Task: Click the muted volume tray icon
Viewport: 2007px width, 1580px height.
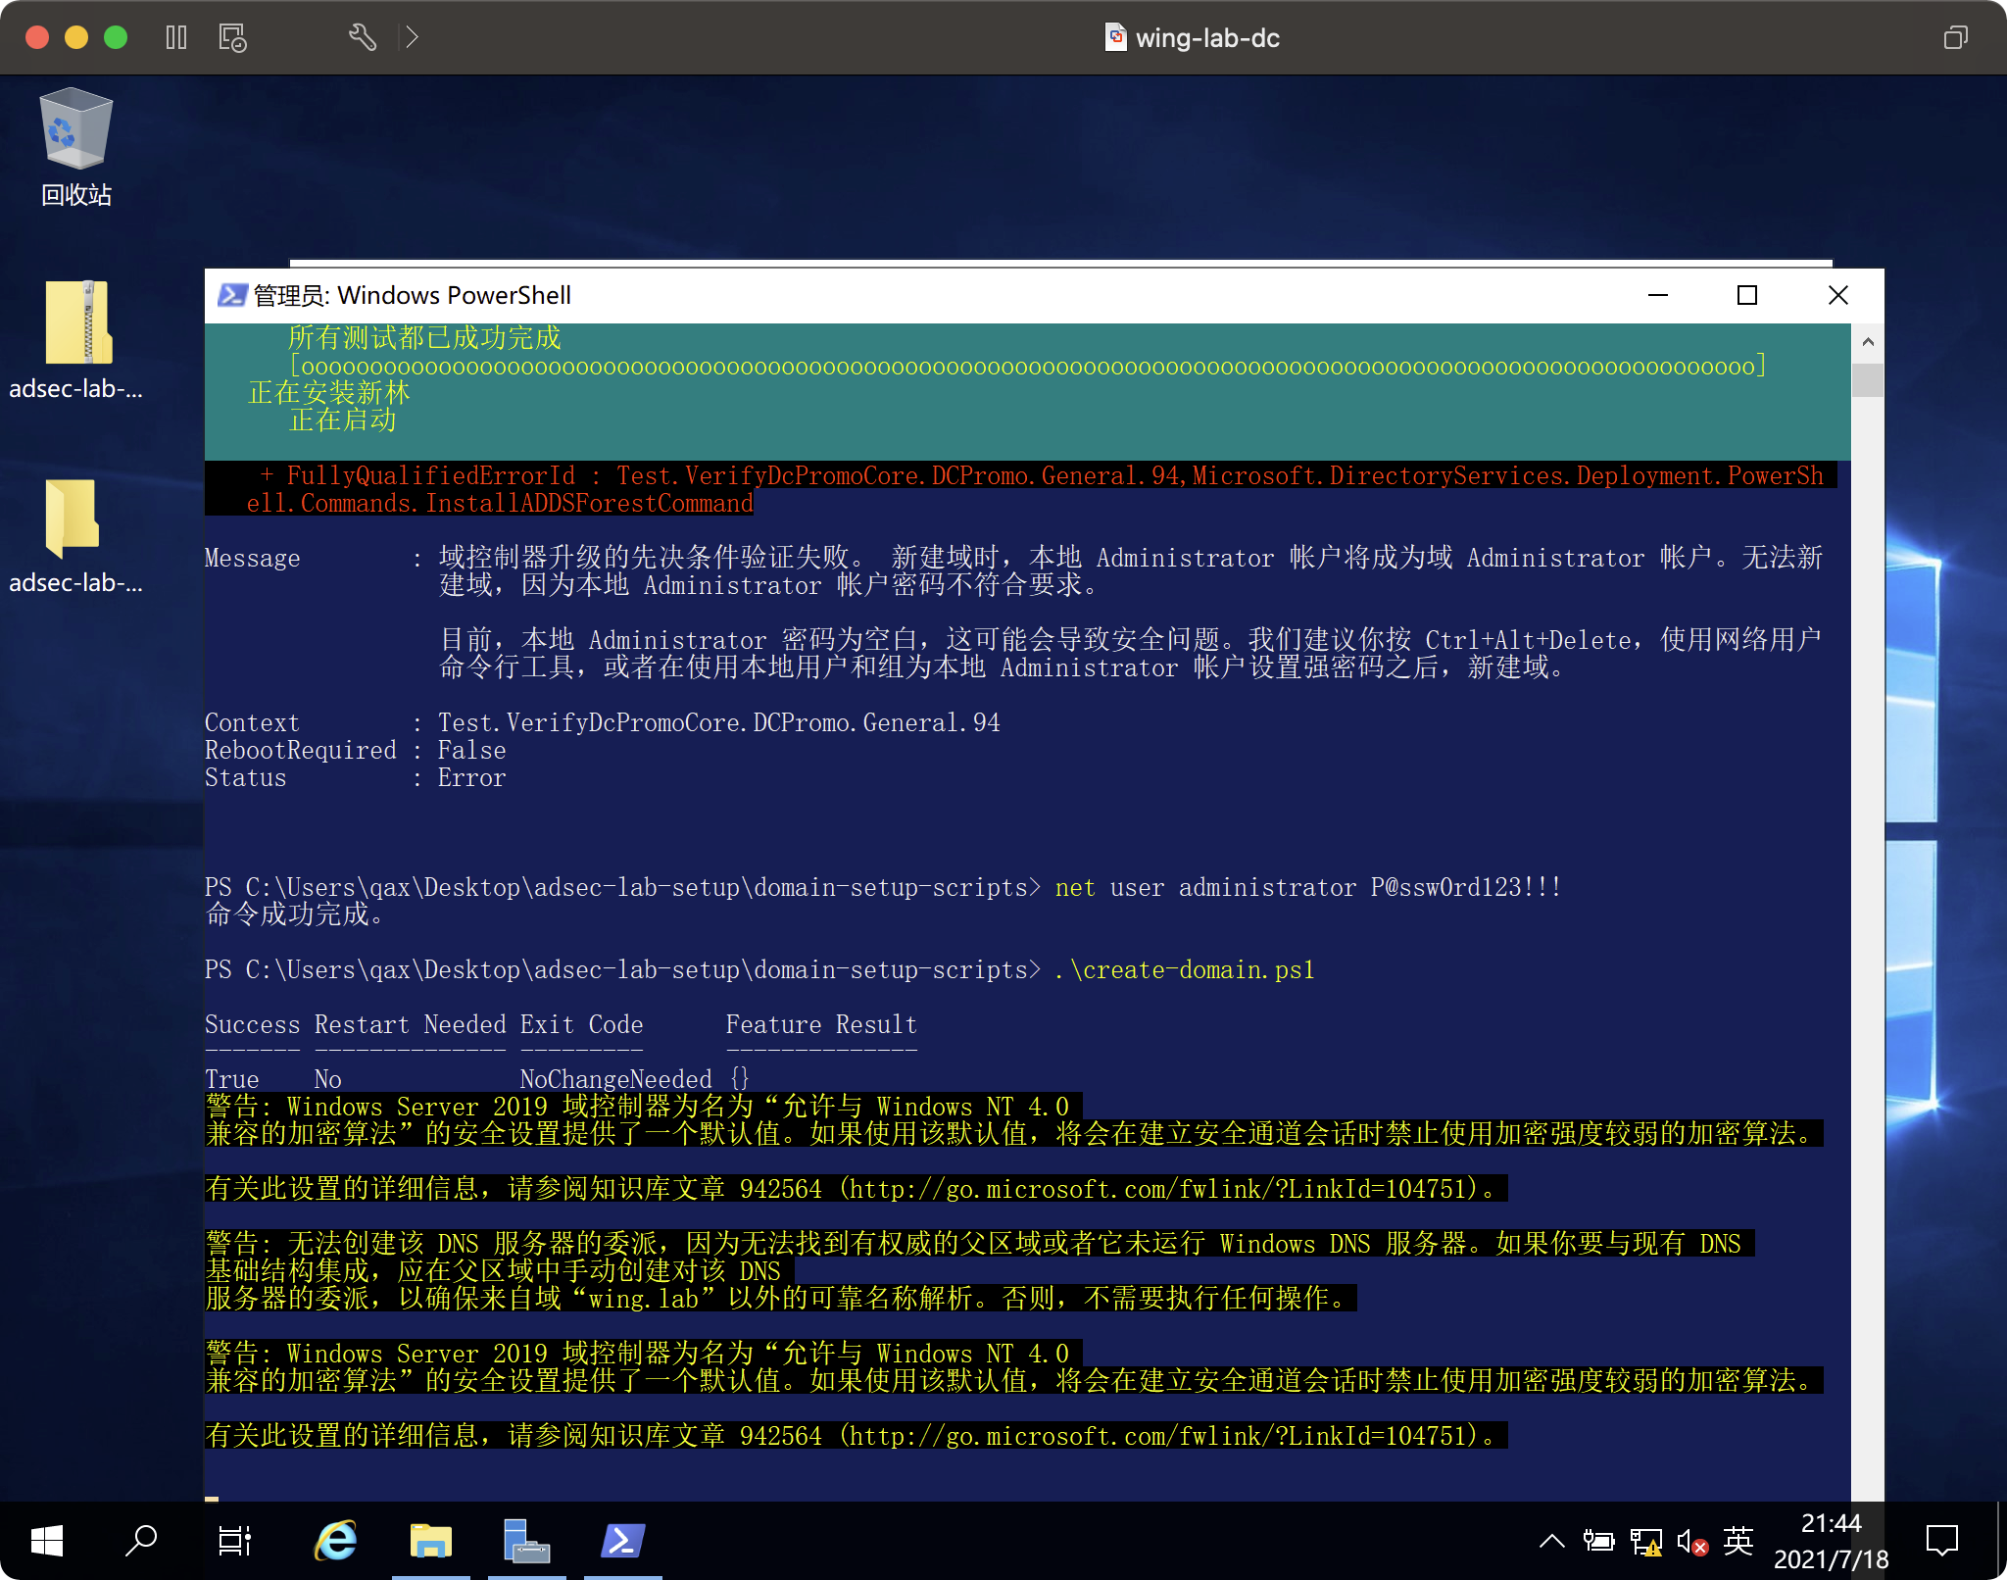Action: coord(1692,1542)
